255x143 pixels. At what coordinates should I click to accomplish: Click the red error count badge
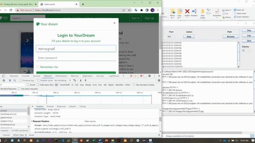pos(132,76)
